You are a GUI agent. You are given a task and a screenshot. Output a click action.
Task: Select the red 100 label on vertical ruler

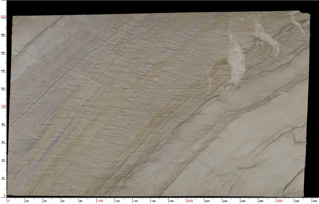(x=4, y=106)
